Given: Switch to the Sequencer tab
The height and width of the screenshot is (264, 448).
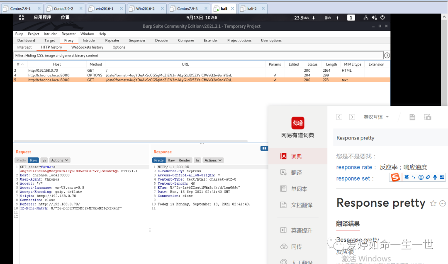Looking at the screenshot, I should tap(137, 40).
